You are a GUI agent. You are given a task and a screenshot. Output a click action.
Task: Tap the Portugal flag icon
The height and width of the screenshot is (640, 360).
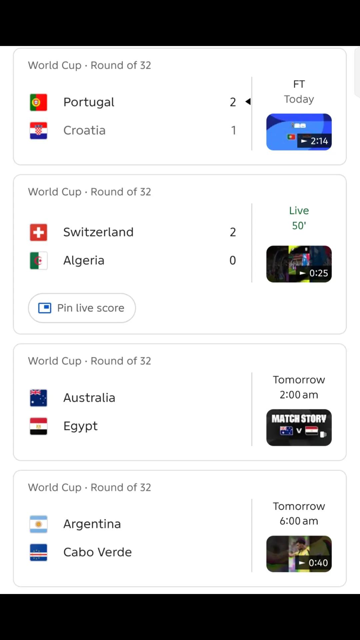pyautogui.click(x=38, y=102)
